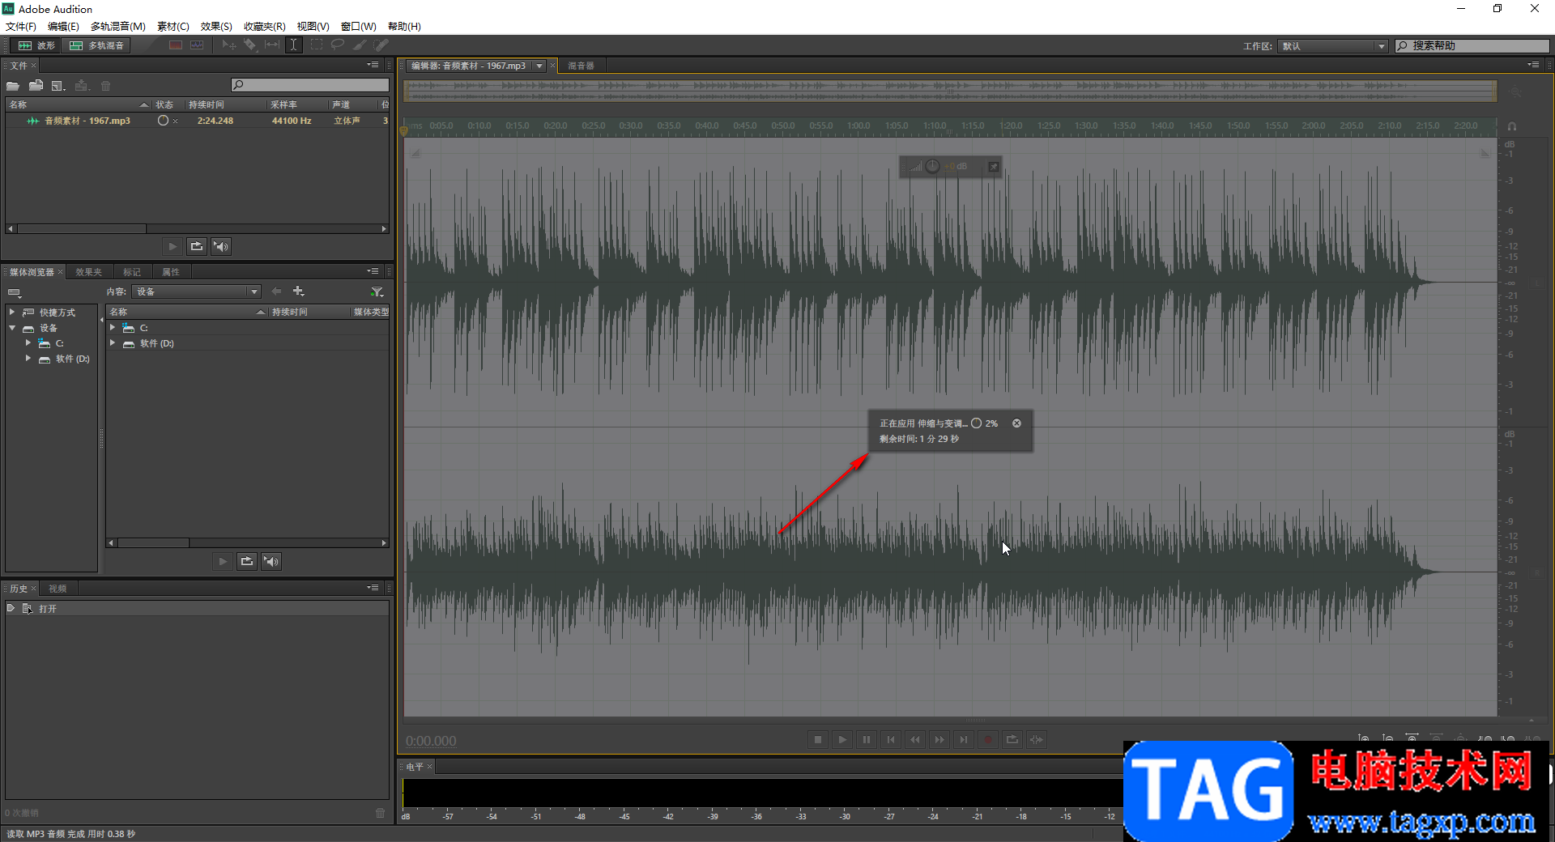The image size is (1555, 842).
Task: Toggle Media Browser loop playback button
Action: click(247, 561)
